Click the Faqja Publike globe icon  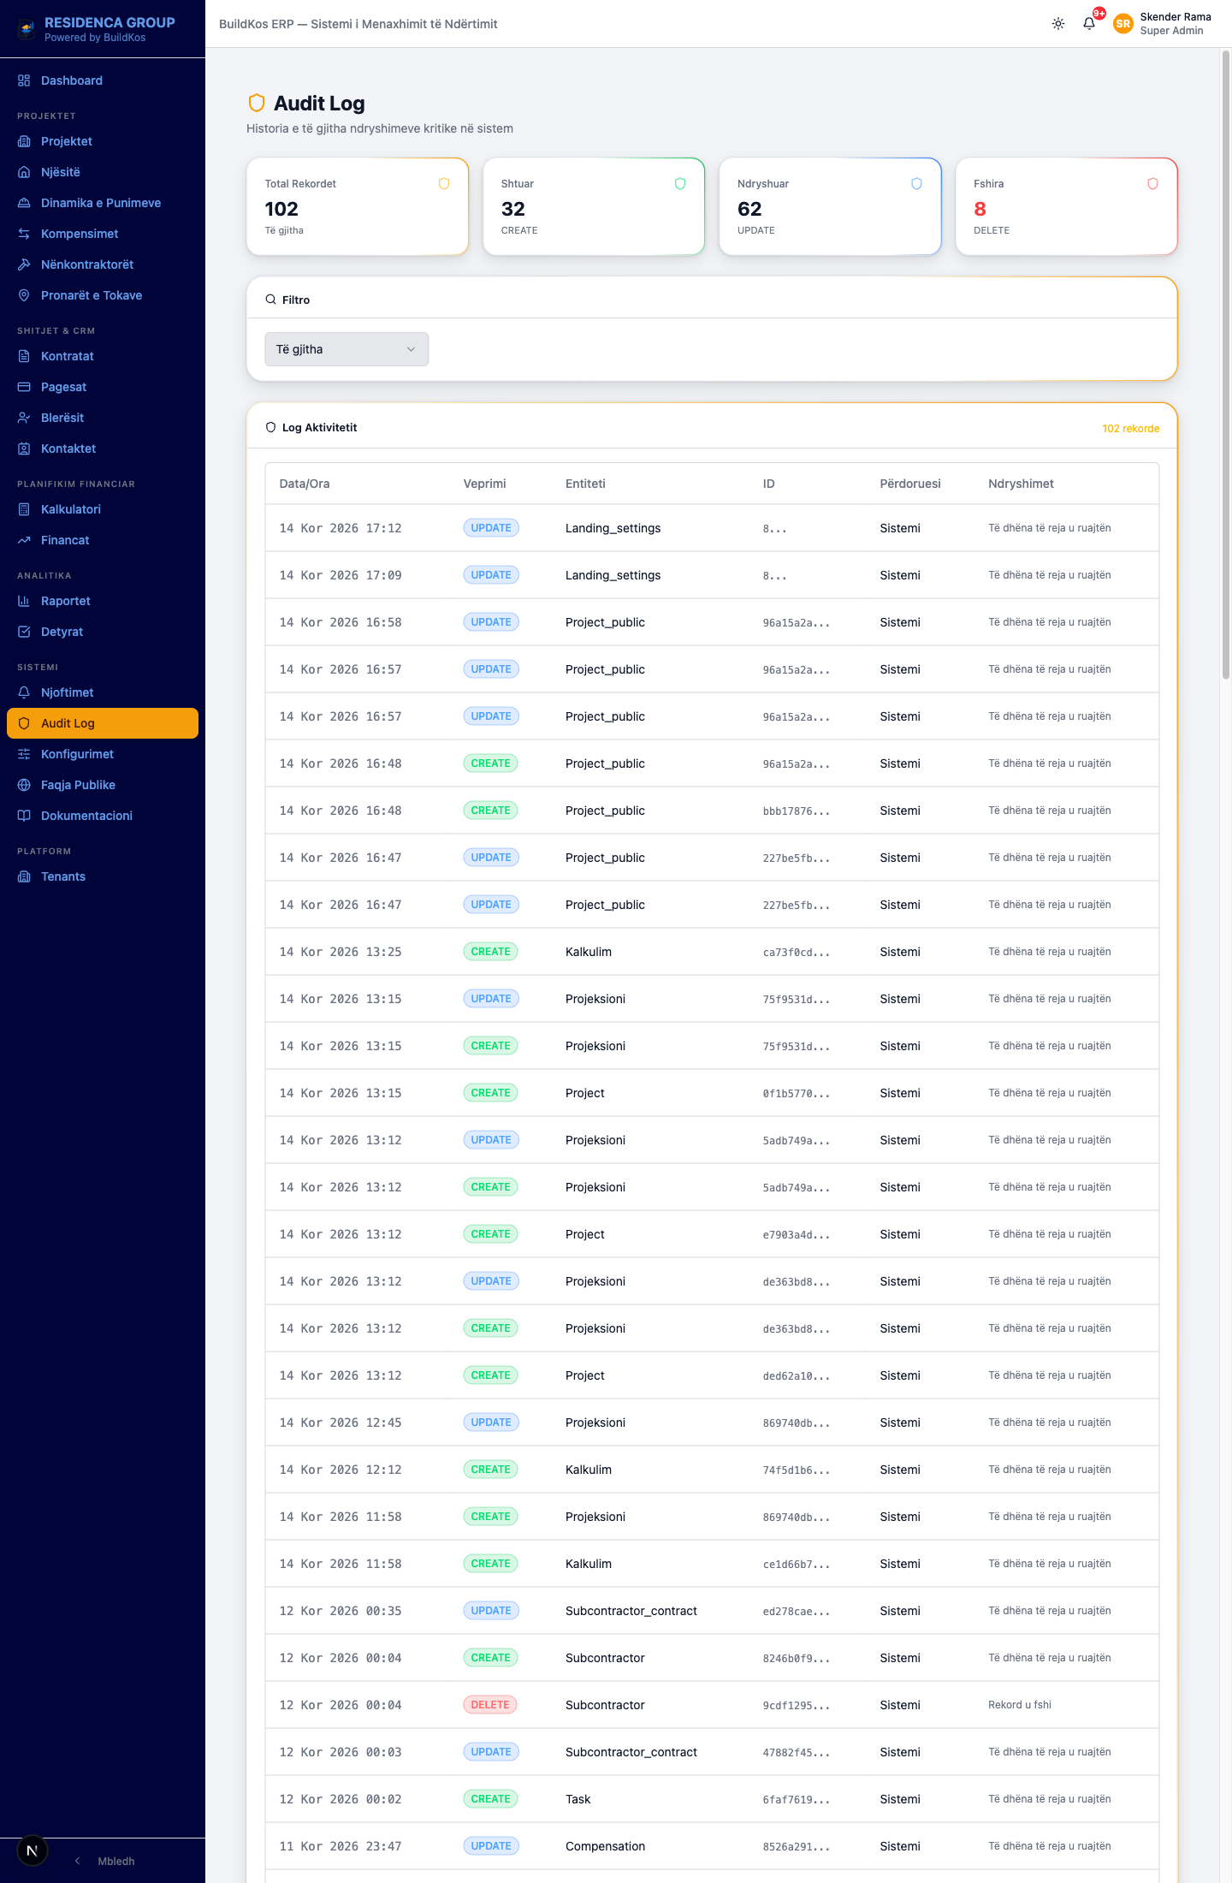click(24, 785)
